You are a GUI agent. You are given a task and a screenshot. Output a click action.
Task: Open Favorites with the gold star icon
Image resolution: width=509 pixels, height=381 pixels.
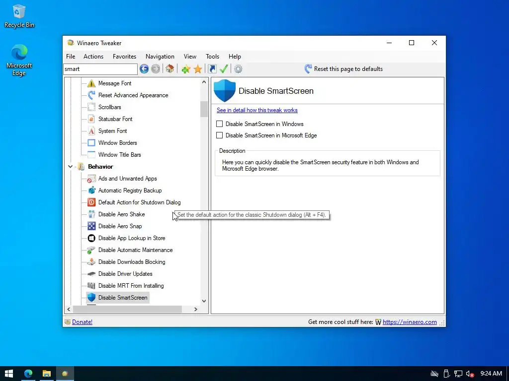coord(198,69)
